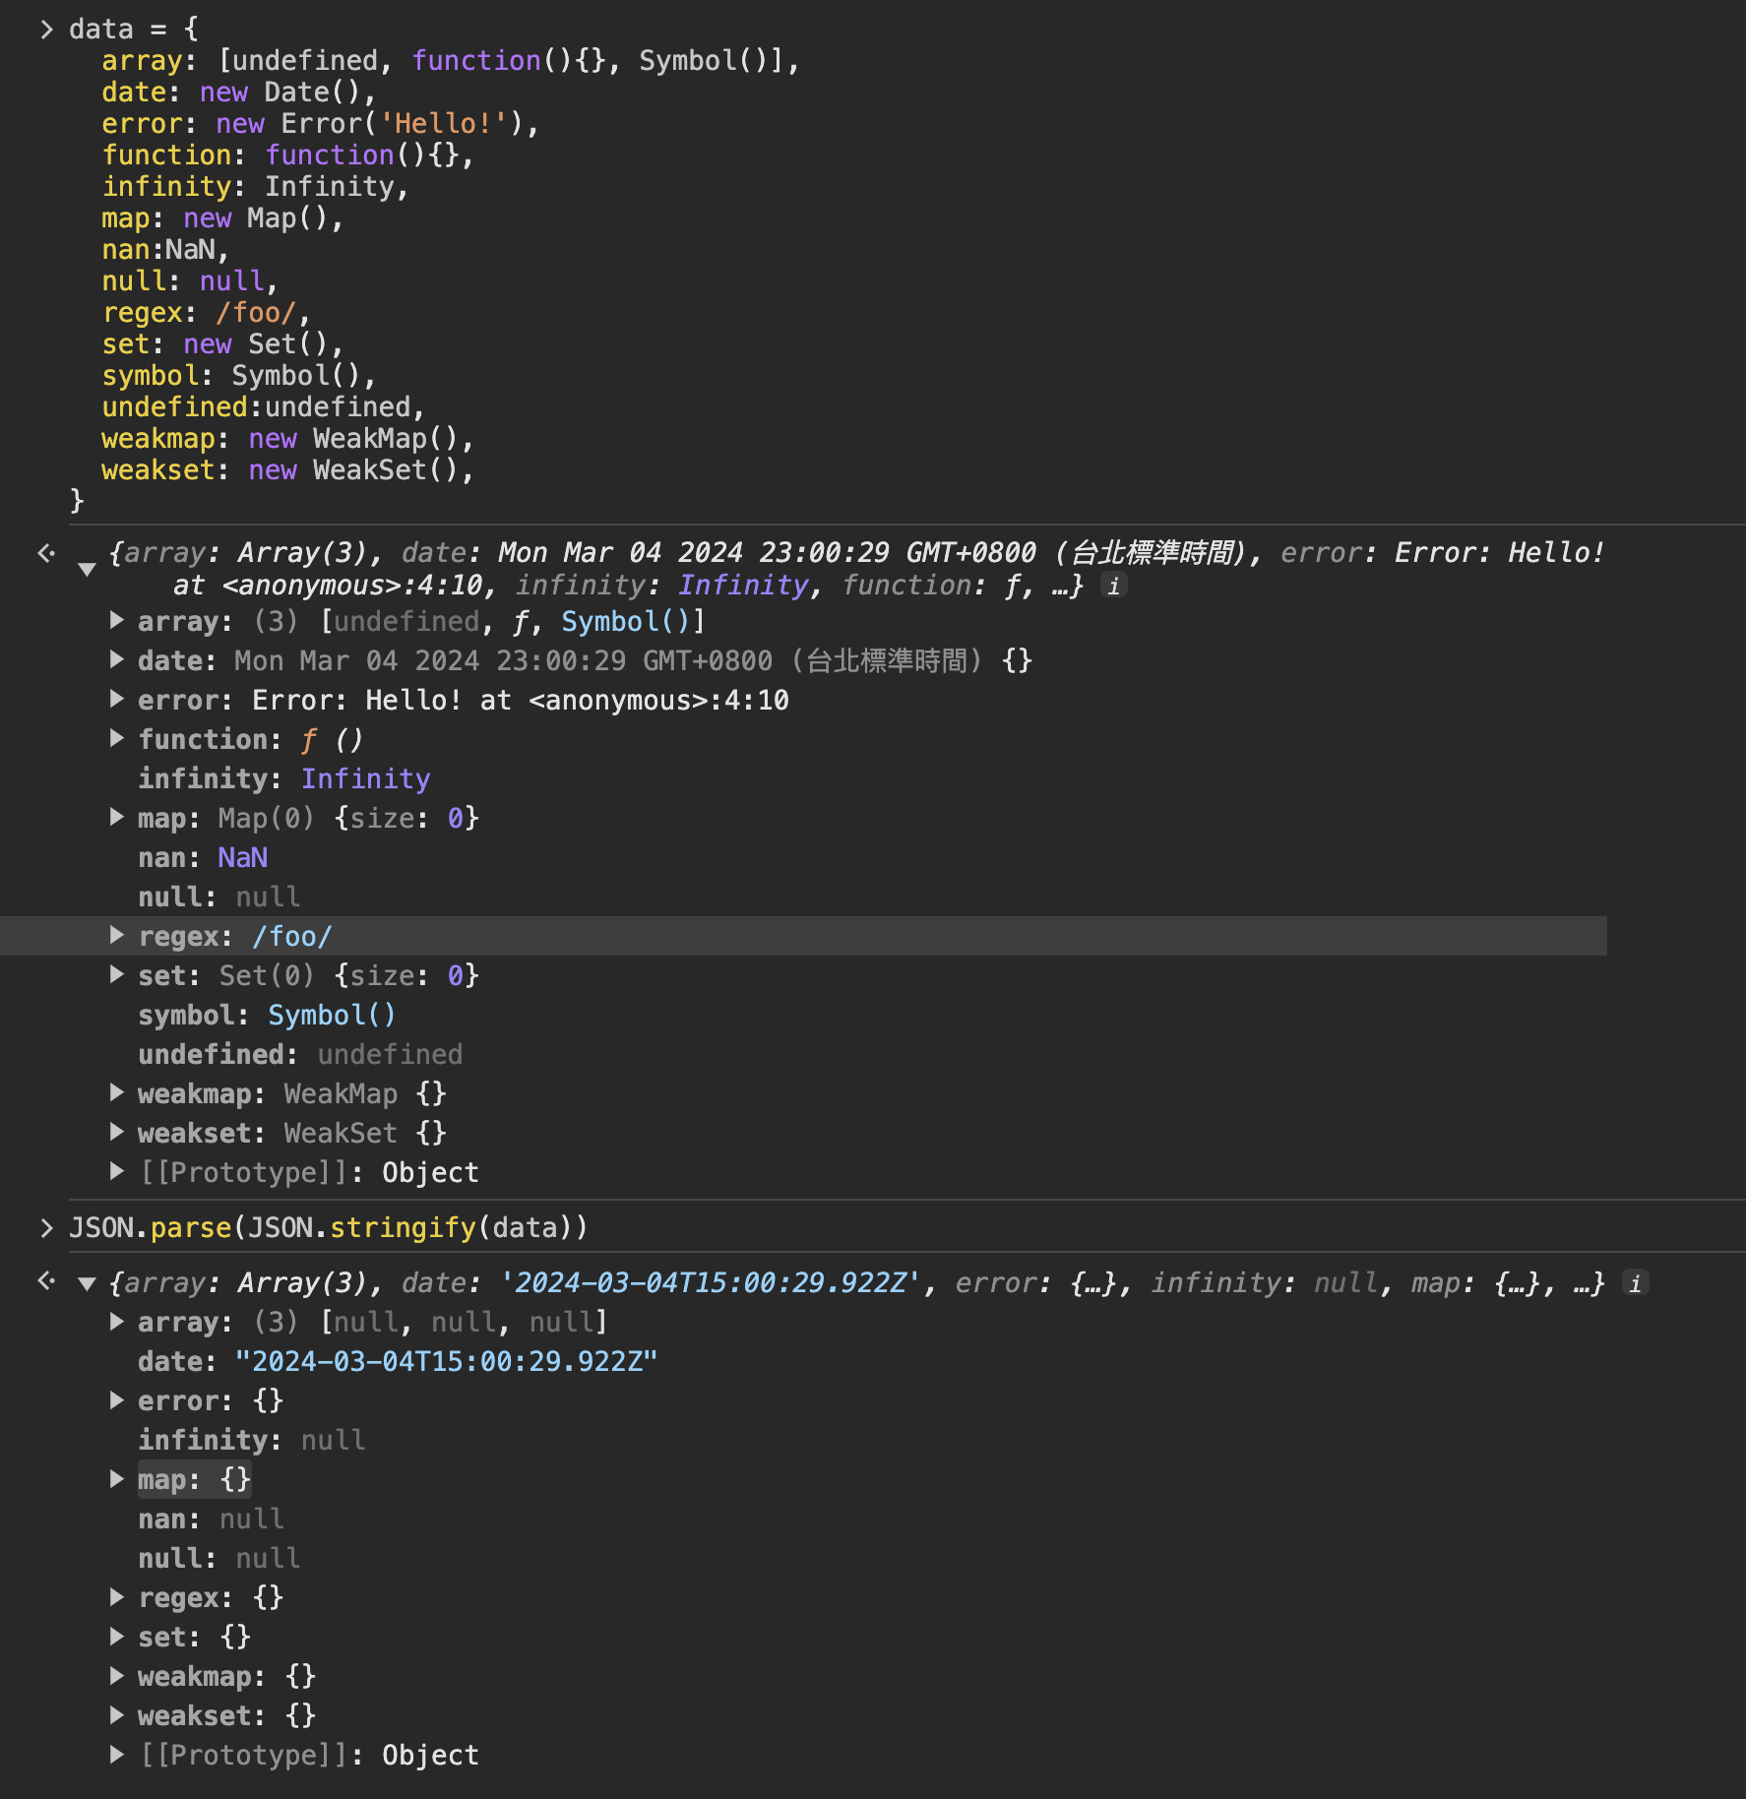Expand the WeakSet property

click(x=117, y=1133)
